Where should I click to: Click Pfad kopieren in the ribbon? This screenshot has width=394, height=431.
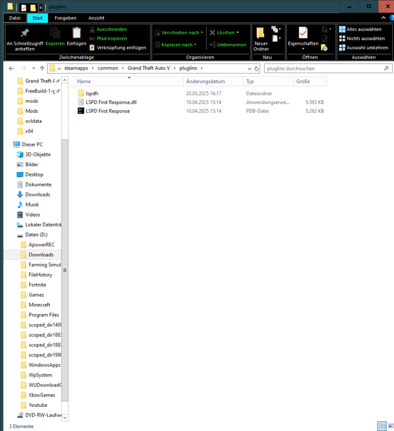108,39
